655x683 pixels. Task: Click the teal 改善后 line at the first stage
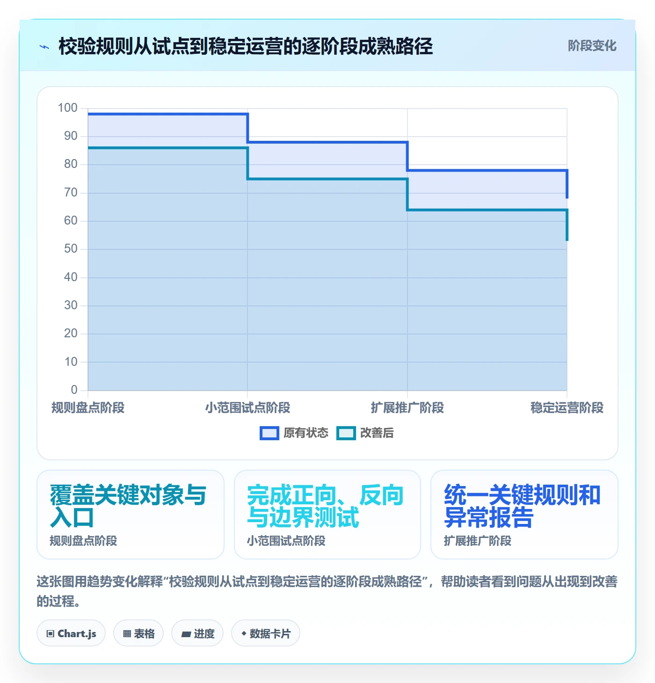[167, 148]
